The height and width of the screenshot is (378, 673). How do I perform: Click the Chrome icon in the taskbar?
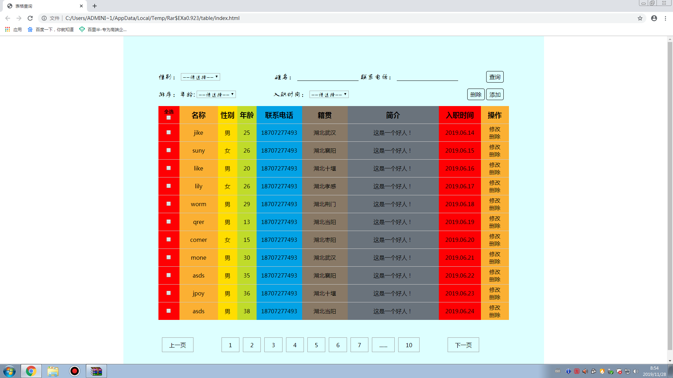click(x=31, y=371)
